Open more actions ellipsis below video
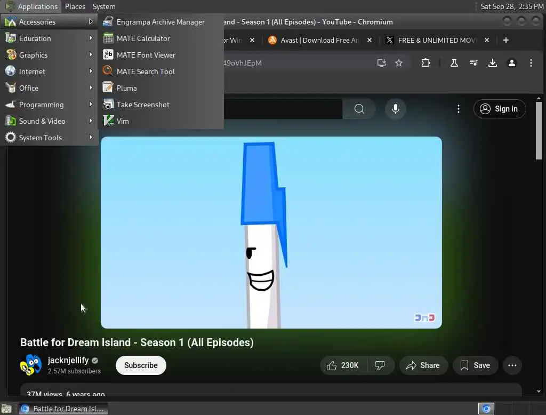 click(512, 365)
